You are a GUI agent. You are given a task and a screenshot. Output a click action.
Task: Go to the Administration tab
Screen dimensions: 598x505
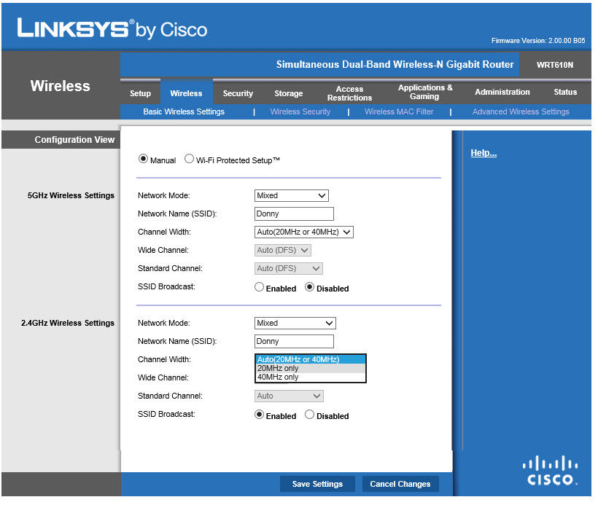tap(502, 92)
